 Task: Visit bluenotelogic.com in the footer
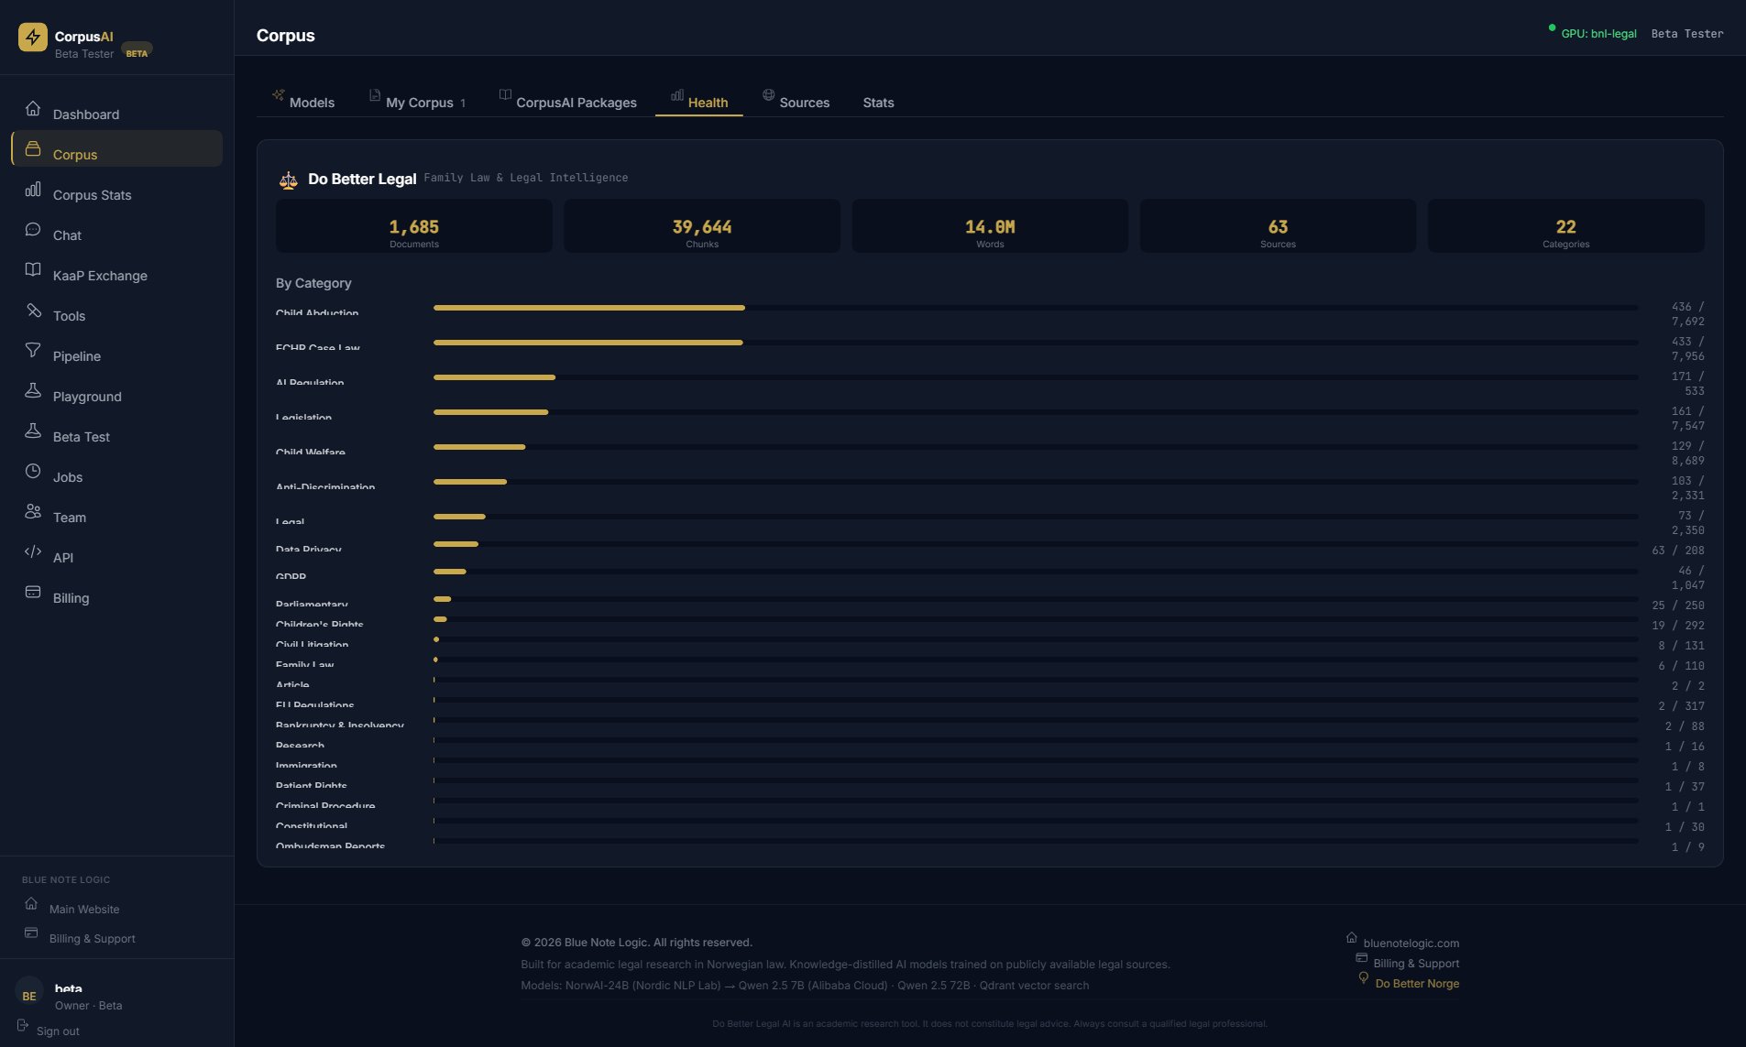pos(1411,943)
